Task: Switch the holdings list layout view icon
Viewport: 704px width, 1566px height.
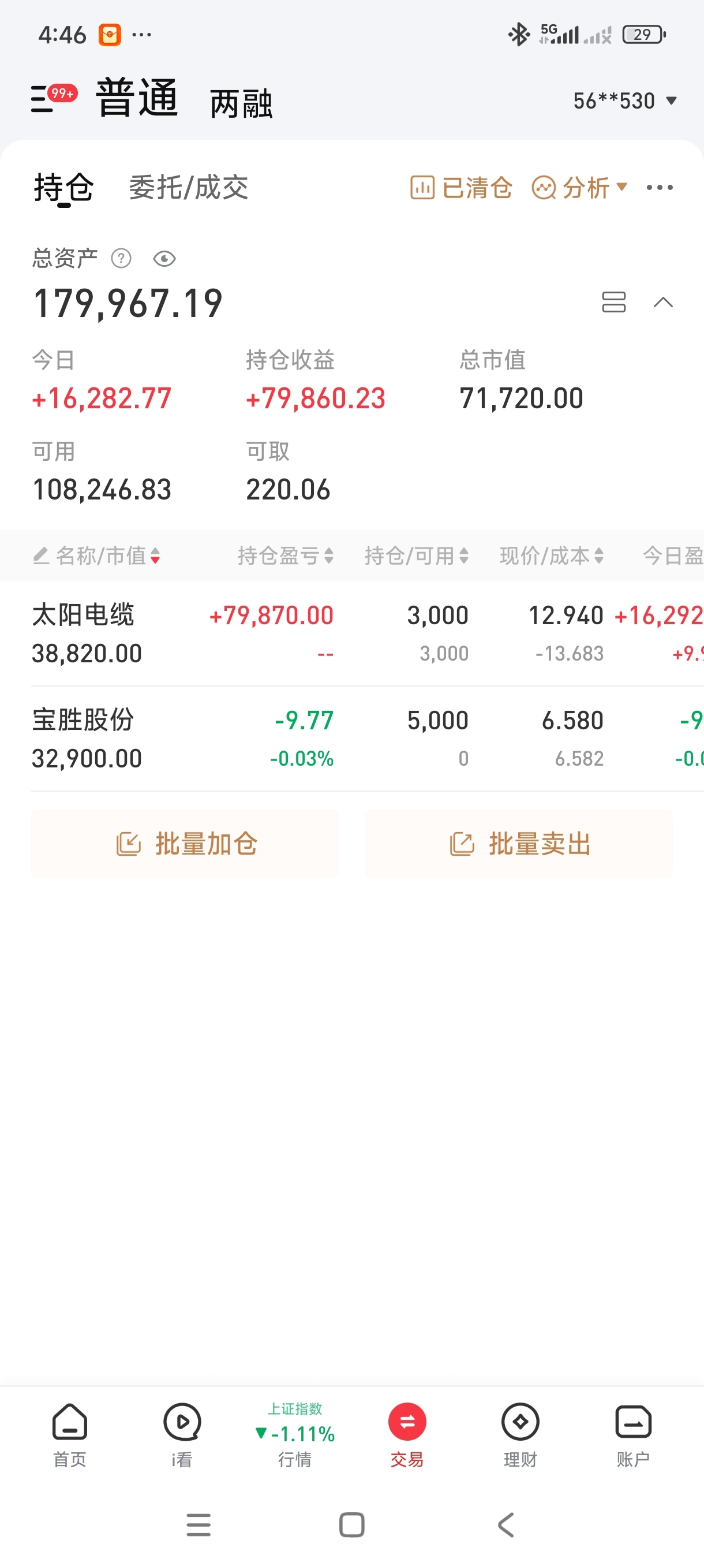Action: (x=613, y=302)
